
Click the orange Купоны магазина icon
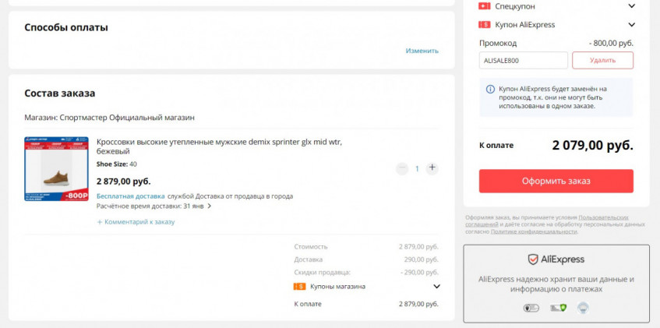click(299, 287)
